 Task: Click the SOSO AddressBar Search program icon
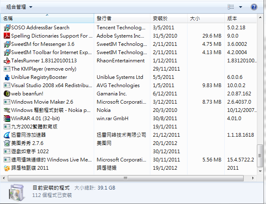7,28
